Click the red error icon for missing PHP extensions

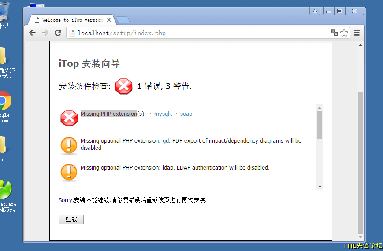point(69,118)
